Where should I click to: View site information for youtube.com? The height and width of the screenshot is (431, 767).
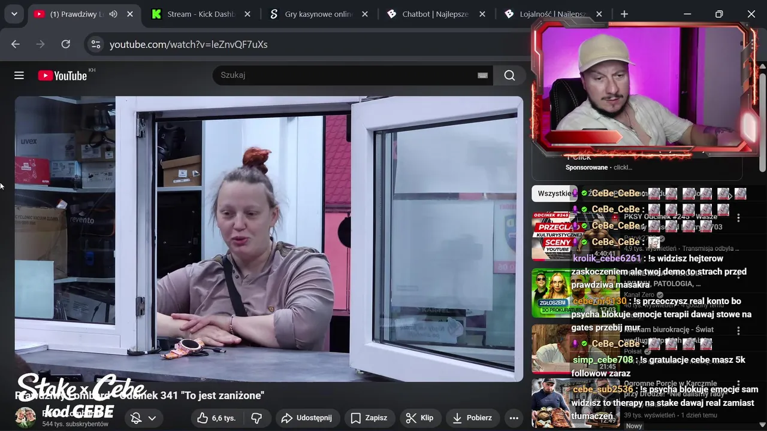(x=95, y=44)
